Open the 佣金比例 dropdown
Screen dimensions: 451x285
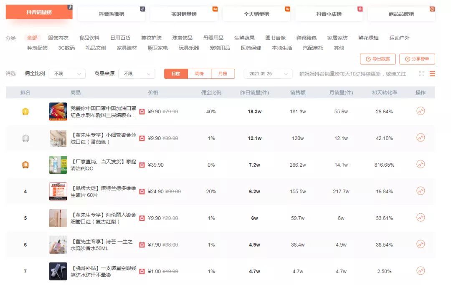pos(67,74)
